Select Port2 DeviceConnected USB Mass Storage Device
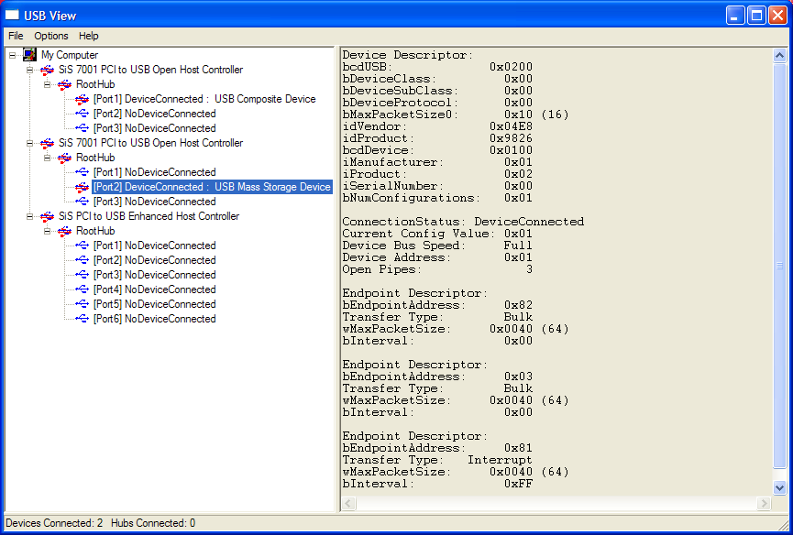The height and width of the screenshot is (535, 793). 224,186
